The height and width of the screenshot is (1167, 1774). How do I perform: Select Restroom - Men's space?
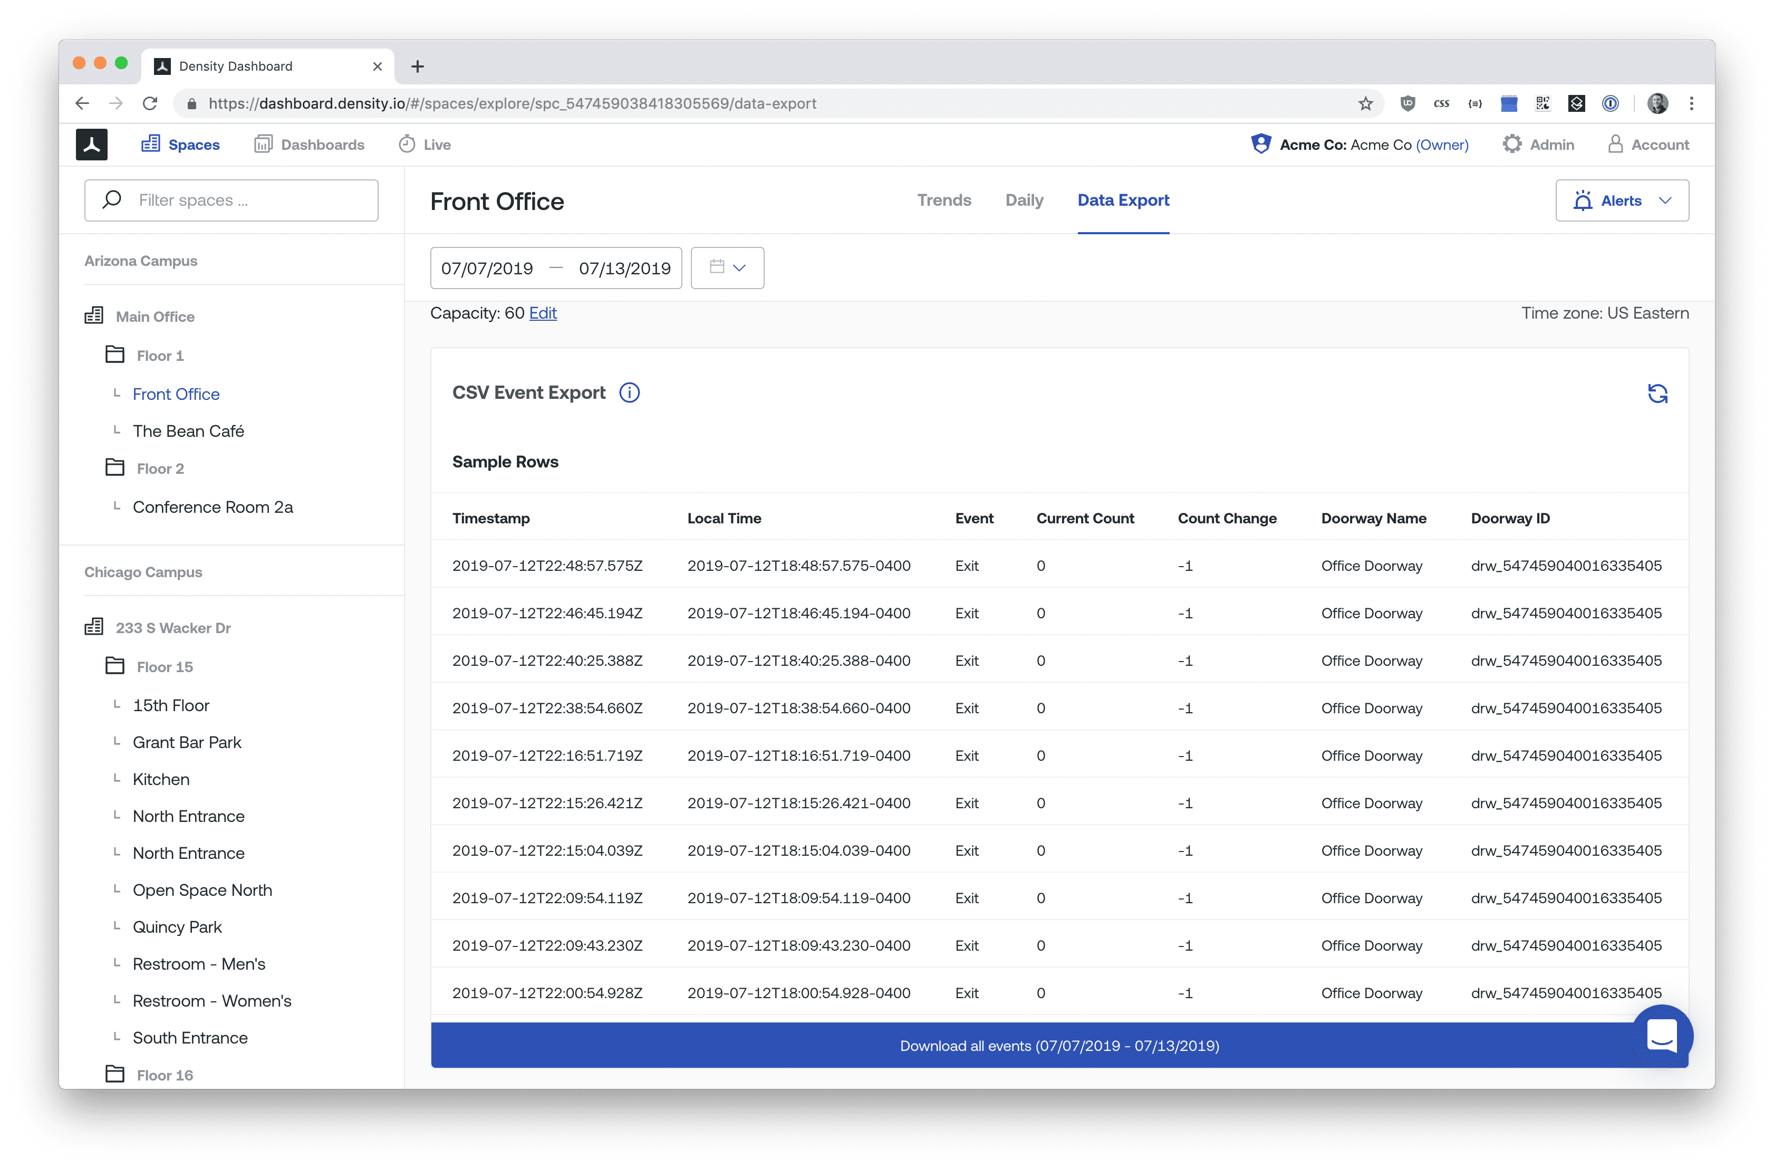point(198,964)
